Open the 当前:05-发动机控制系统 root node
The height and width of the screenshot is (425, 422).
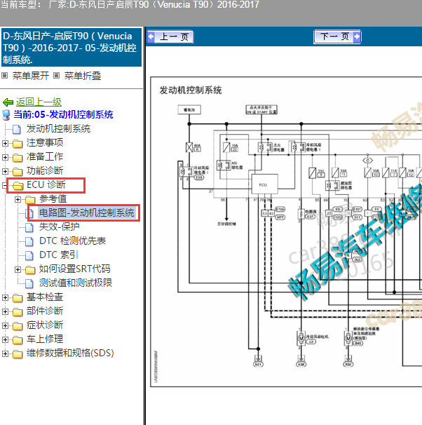click(x=63, y=114)
